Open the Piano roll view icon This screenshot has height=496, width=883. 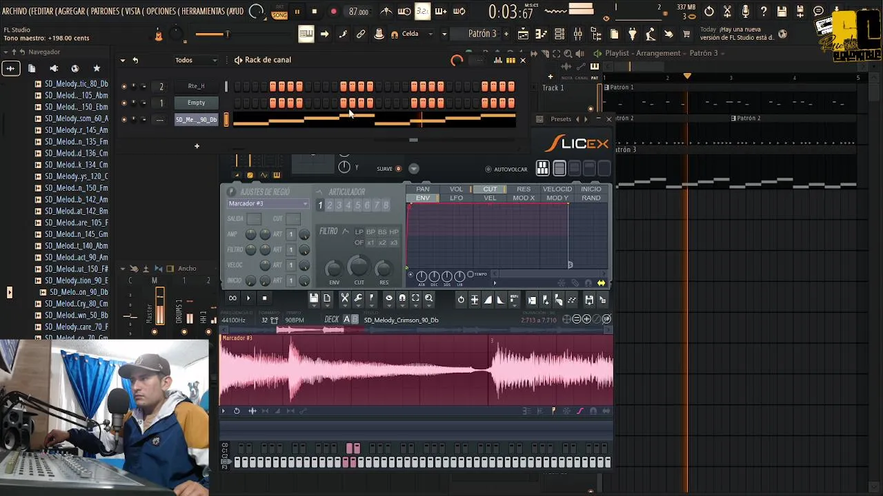pyautogui.click(x=542, y=34)
